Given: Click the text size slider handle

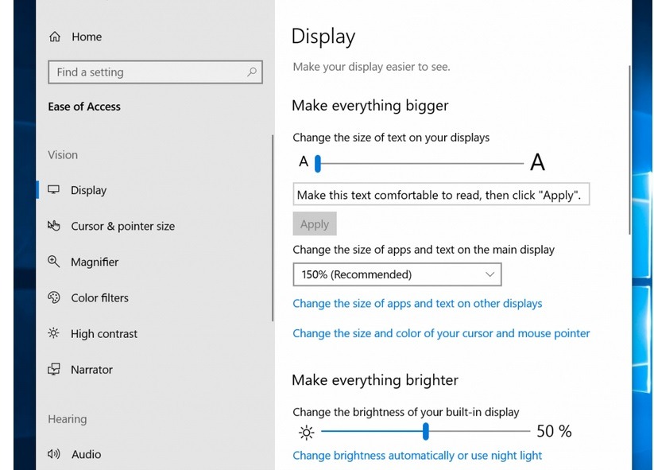Looking at the screenshot, I should 318,163.
